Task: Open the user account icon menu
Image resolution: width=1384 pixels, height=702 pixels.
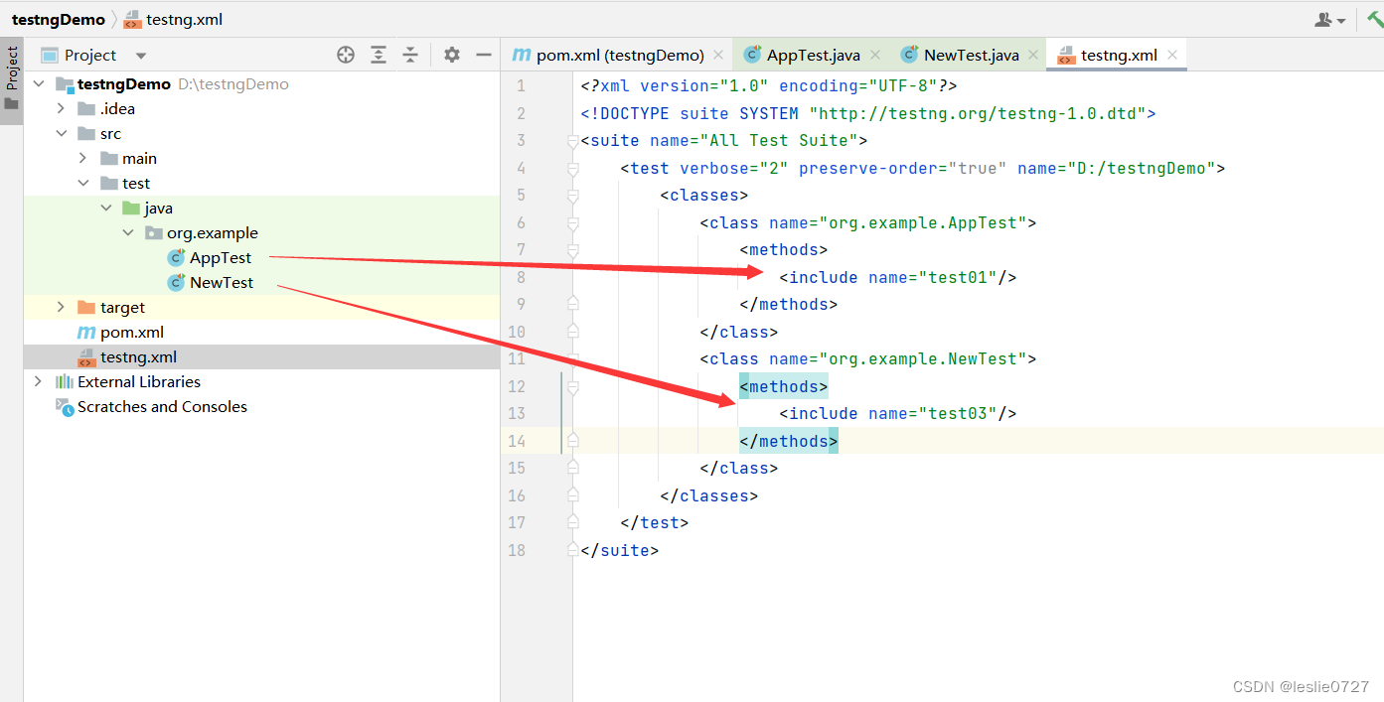Action: [x=1329, y=20]
